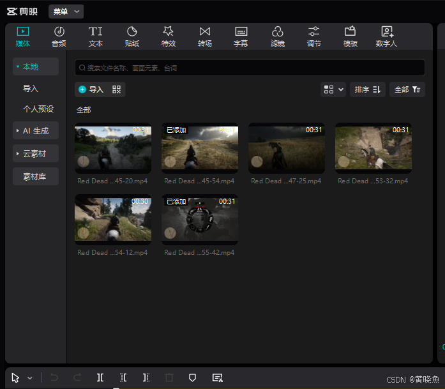
Task: Click the redo icon
Action: [x=77, y=378]
